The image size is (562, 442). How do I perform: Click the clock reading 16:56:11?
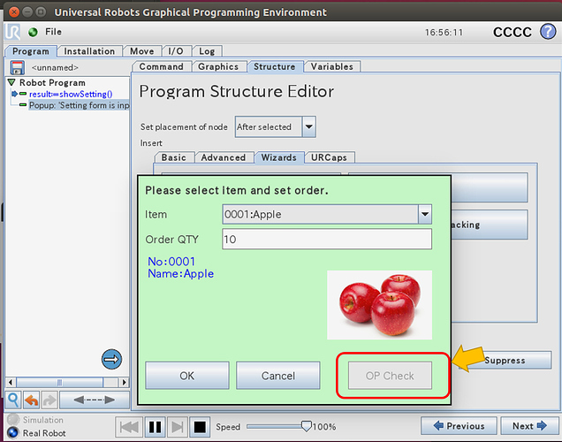pos(444,33)
